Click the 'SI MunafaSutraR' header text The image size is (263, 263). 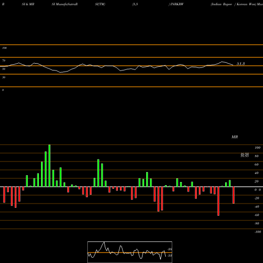click(65, 4)
